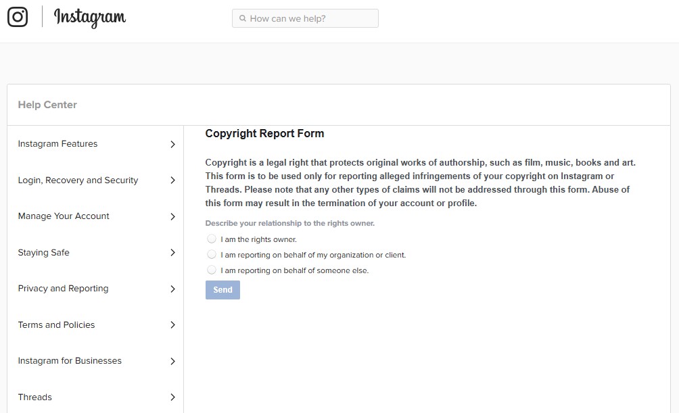Viewport: 679px width, 413px height.
Task: Expand Login, Recovery and Security chevron
Action: coord(173,180)
